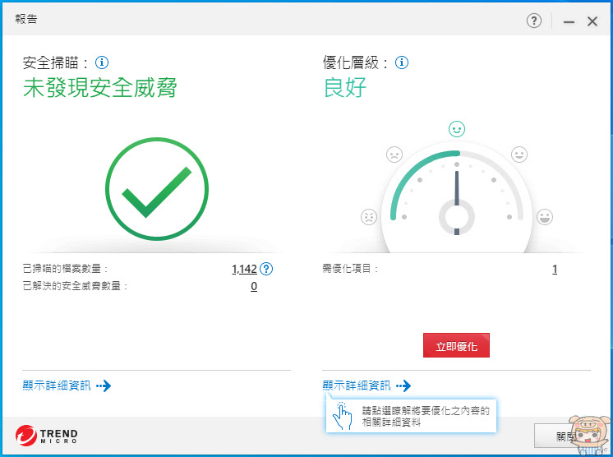
Task: Click the smiling face at gauge upper right
Action: [519, 155]
